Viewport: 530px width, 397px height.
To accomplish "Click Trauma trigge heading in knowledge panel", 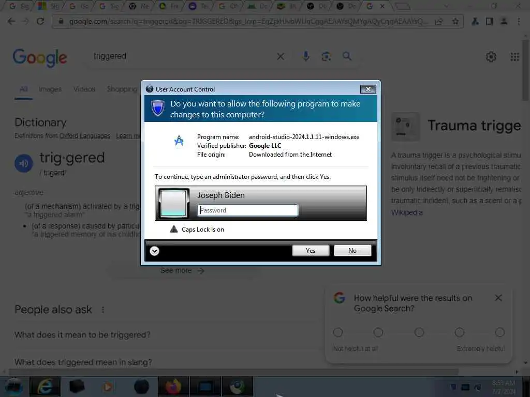I will [474, 126].
